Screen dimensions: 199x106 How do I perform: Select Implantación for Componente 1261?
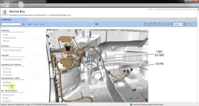coord(9,85)
